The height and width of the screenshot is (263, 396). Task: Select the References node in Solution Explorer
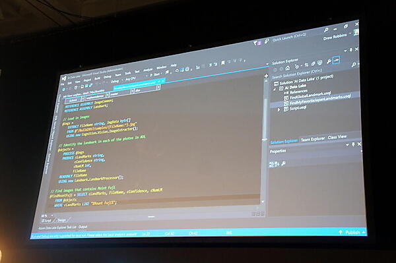point(298,92)
